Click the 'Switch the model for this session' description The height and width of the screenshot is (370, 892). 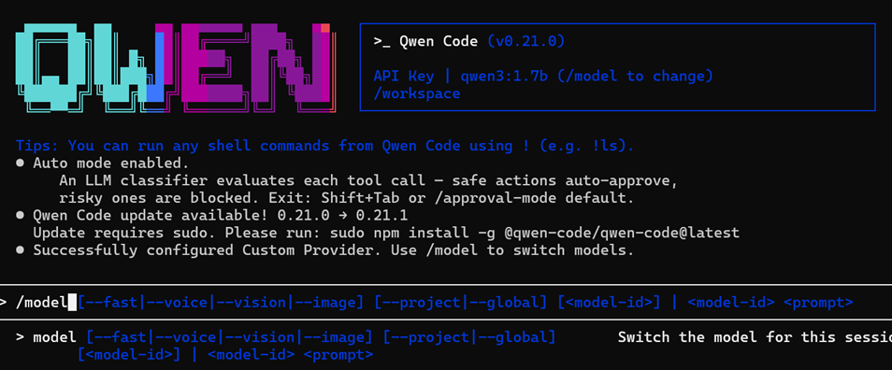coord(755,337)
